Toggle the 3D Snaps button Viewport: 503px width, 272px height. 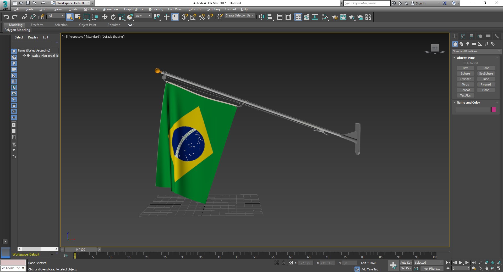185,17
